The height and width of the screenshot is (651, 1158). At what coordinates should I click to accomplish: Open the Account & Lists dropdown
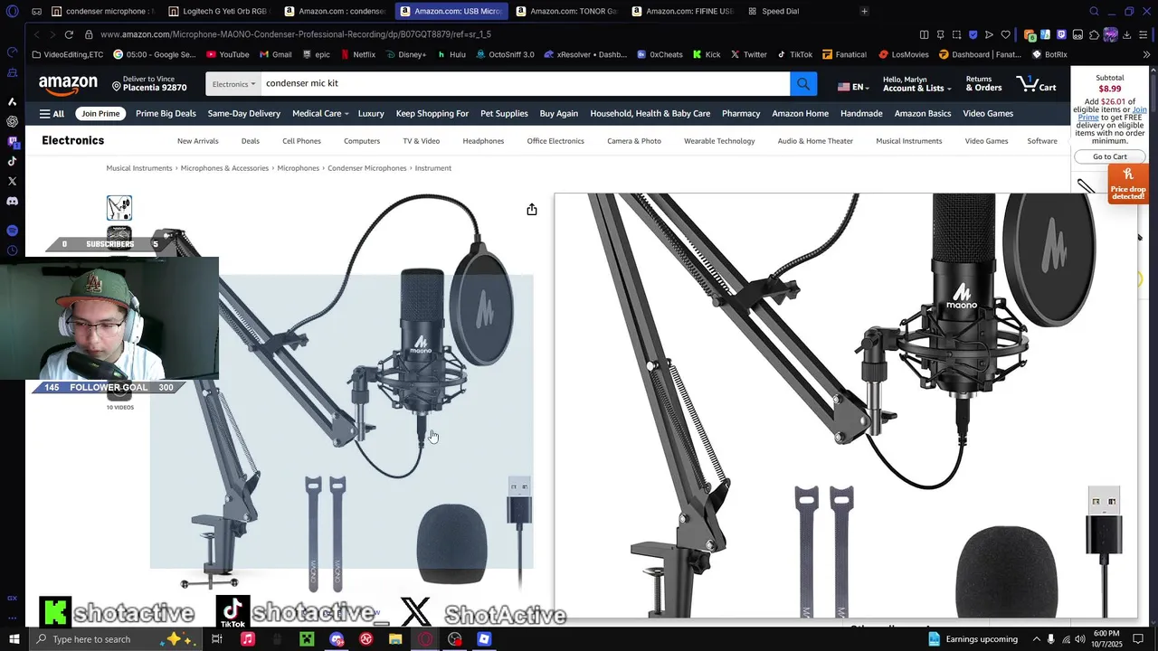click(x=917, y=84)
